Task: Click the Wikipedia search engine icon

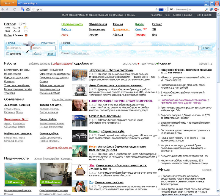Action: coord(172,9)
